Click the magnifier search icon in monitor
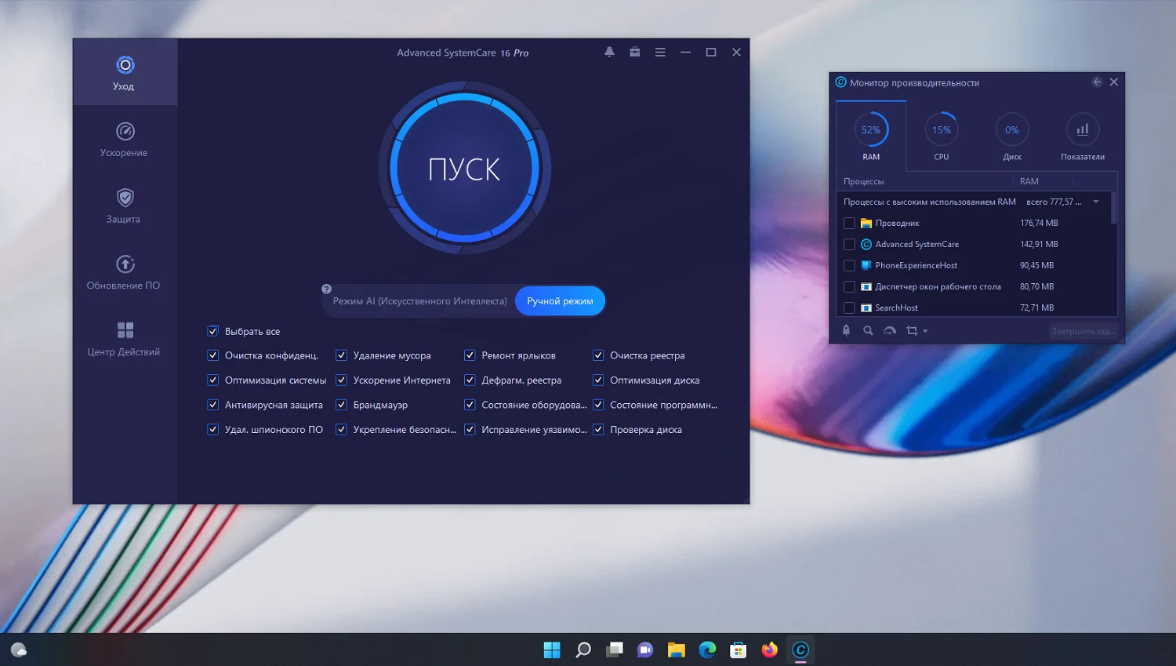Screen dimensions: 1176x666 tap(868, 331)
